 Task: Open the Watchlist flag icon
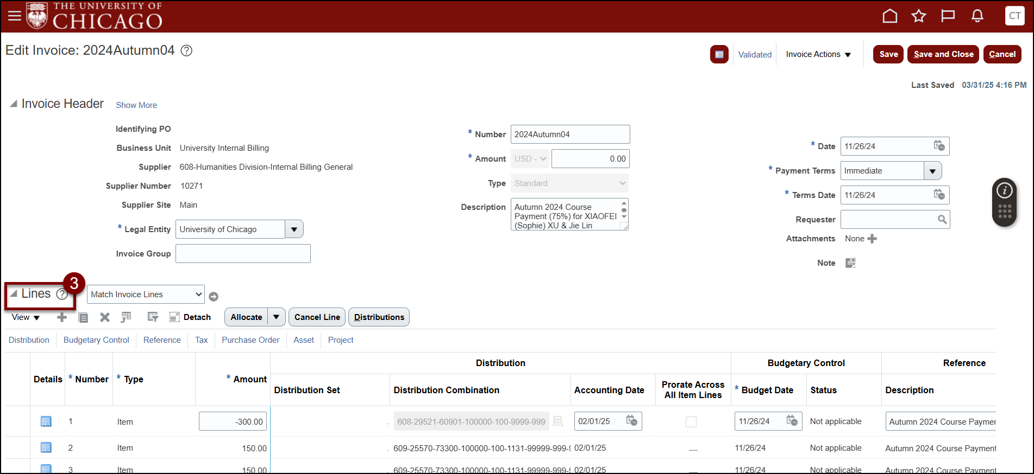coord(948,16)
